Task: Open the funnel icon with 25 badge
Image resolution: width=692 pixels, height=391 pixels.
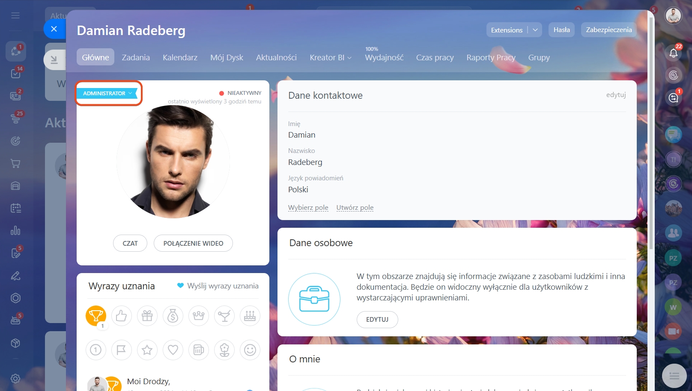Action: click(x=15, y=118)
